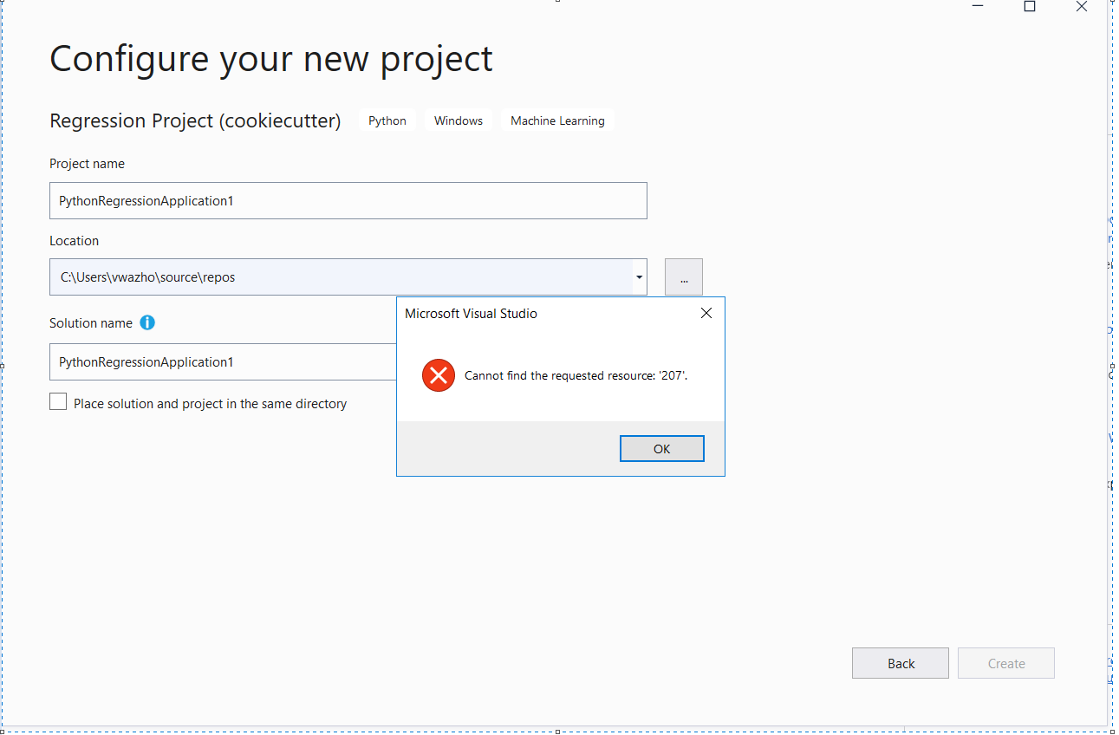1119x735 pixels.
Task: Click the Windows project tag
Action: (x=458, y=120)
